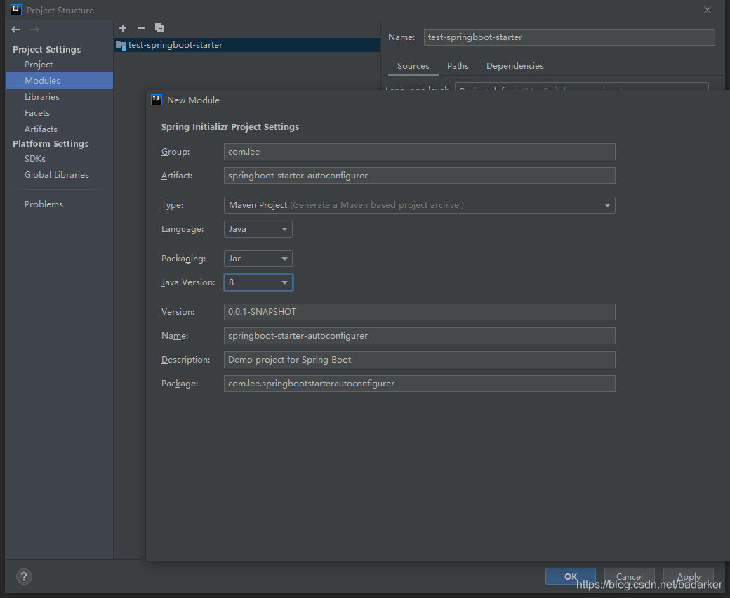The width and height of the screenshot is (730, 598).
Task: Remove selected module with minus icon
Action: 140,28
